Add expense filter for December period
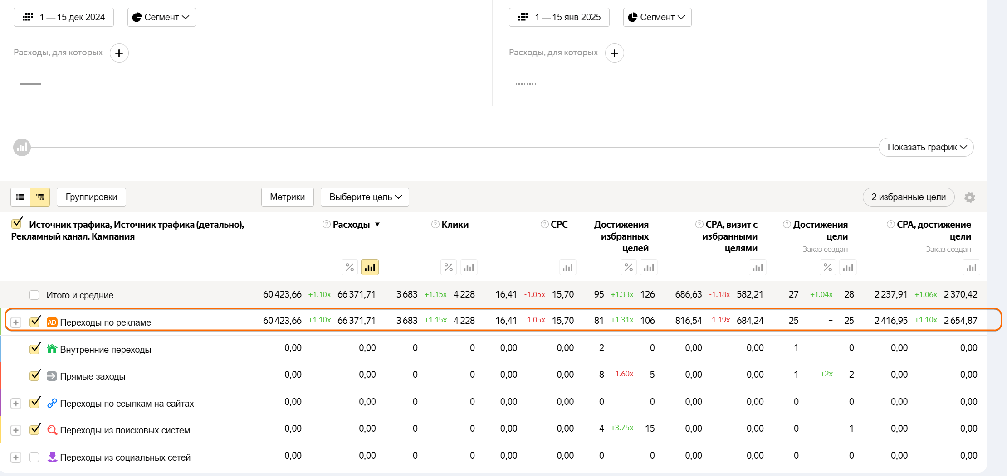The width and height of the screenshot is (1007, 476). [119, 53]
